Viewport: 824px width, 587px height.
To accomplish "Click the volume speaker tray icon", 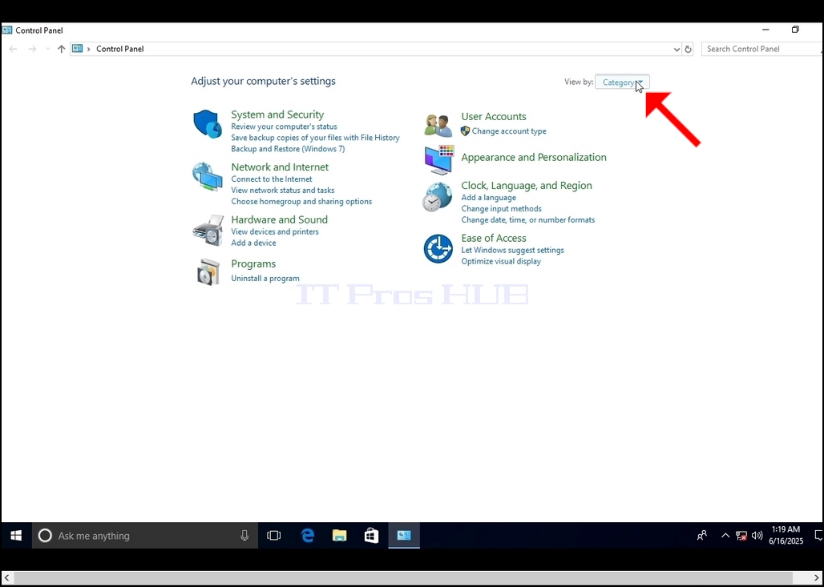I will point(757,536).
